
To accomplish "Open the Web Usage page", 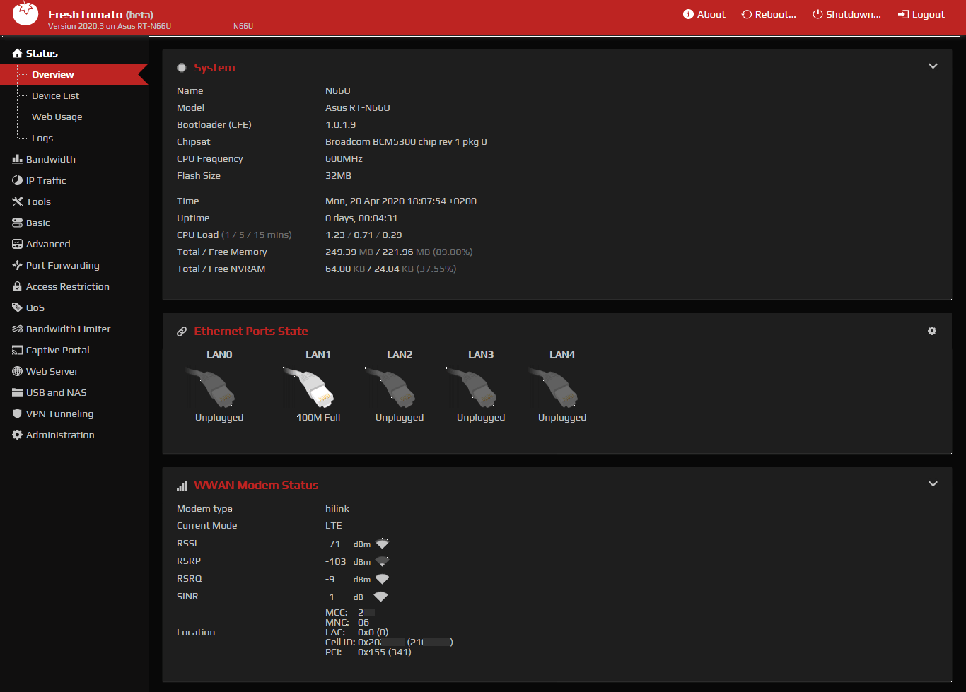I will (x=57, y=117).
